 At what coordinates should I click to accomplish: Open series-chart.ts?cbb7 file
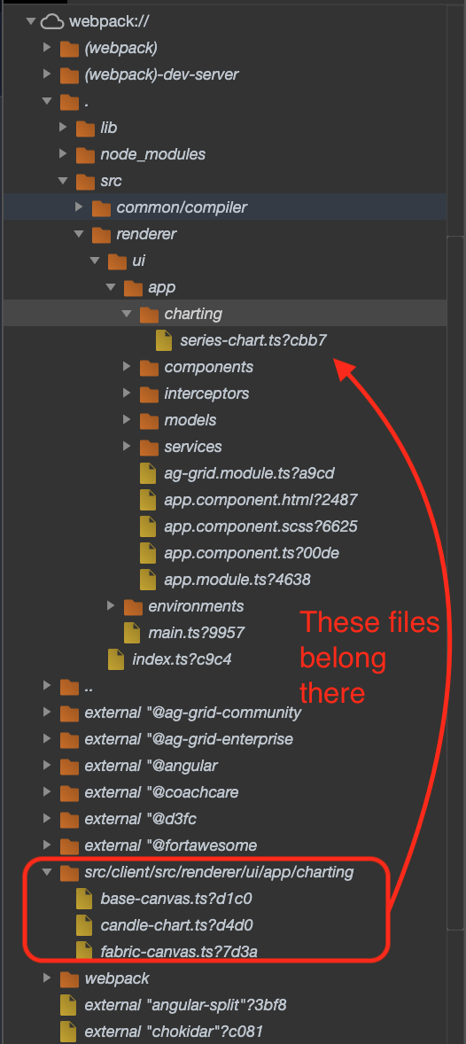tap(253, 340)
